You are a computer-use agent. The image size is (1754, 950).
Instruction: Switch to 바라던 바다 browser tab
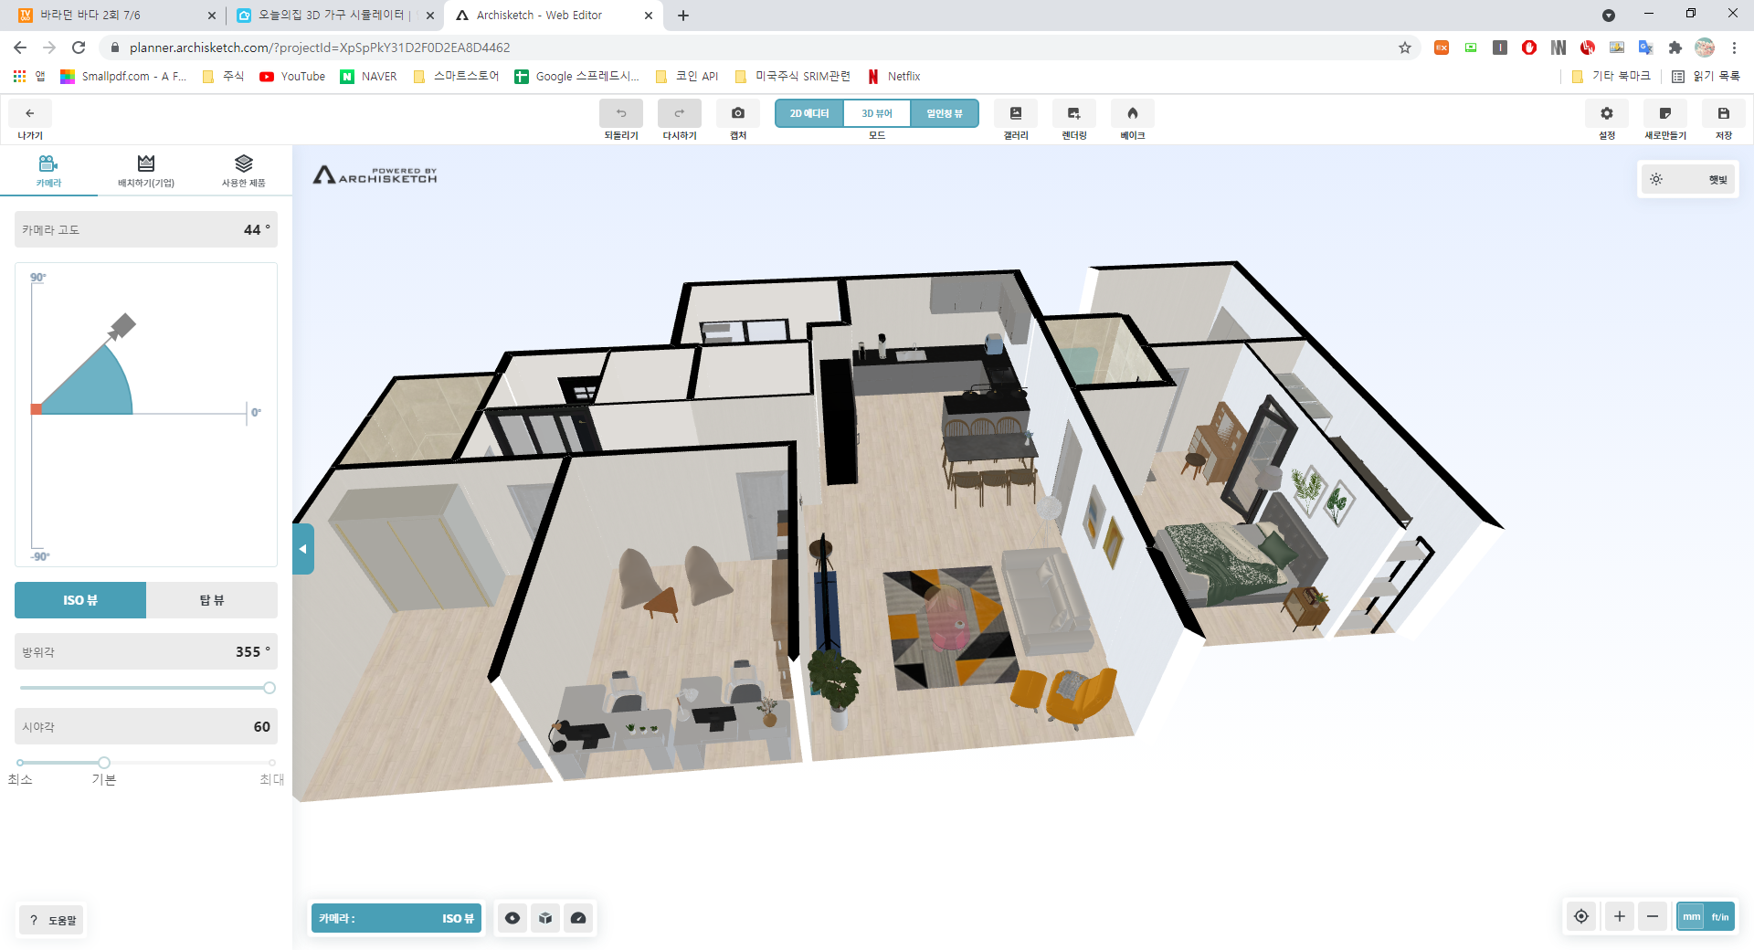[116, 16]
